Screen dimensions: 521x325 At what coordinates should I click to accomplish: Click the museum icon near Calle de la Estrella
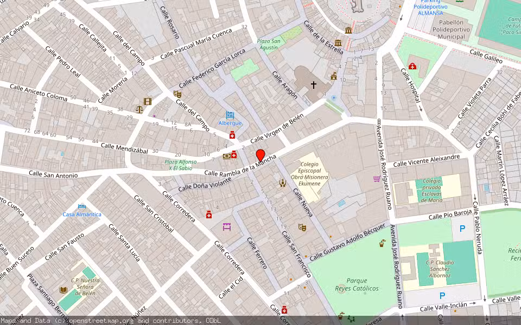click(x=338, y=43)
